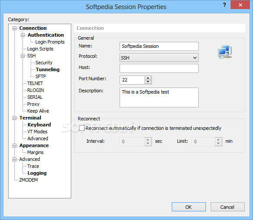The image size is (253, 220).
Task: Decrease the reconnect Interval value
Action: click(148, 144)
